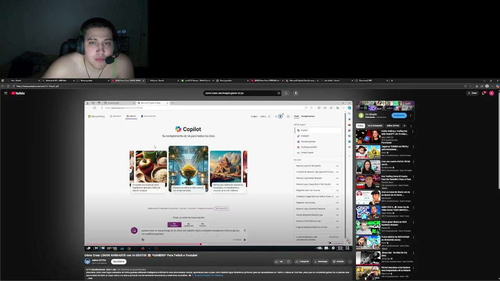This screenshot has height=281, width=500.
Task: Select the Todos filter chip
Action: pos(360,126)
